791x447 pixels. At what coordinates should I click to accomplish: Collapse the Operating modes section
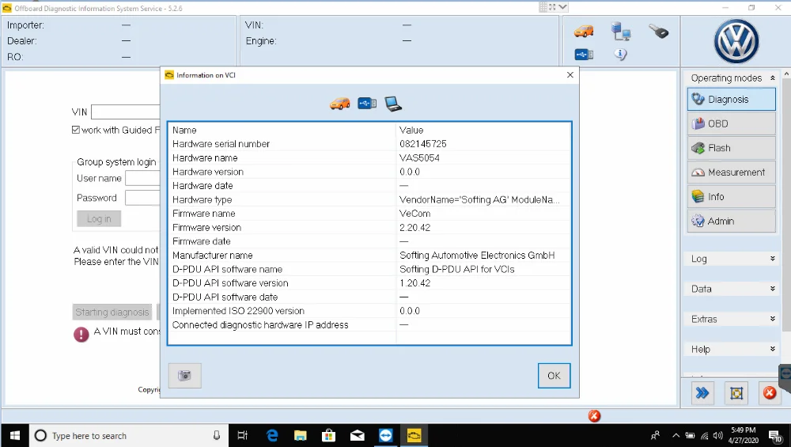772,78
